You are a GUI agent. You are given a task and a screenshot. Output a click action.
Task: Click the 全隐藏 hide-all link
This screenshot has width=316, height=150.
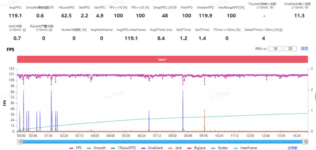(292, 148)
